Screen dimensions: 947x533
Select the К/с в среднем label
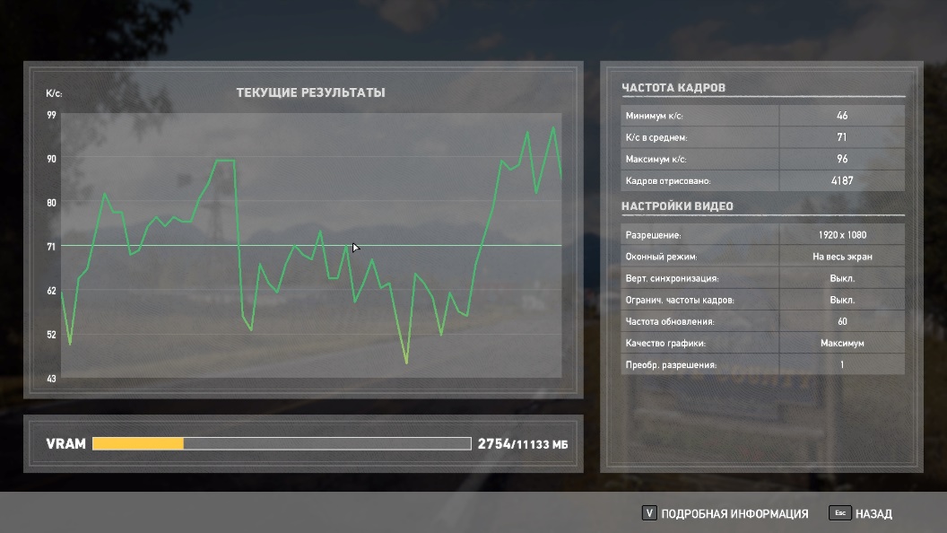(656, 137)
